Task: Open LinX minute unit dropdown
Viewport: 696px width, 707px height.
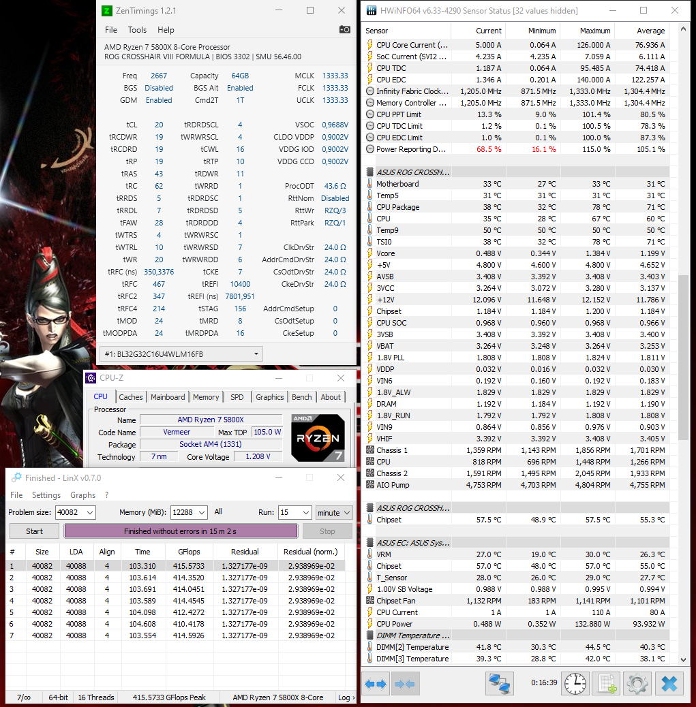Action: coord(334,512)
